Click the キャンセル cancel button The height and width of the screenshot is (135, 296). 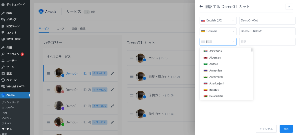pyautogui.click(x=266, y=129)
